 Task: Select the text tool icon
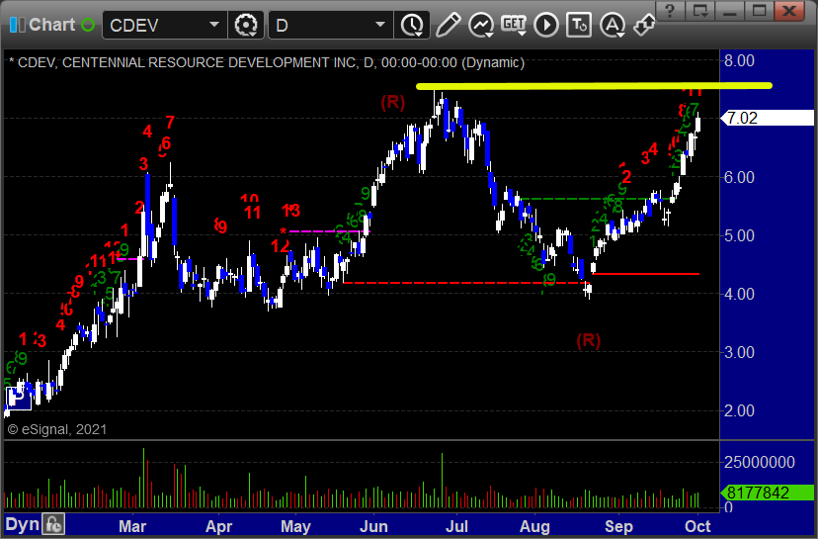click(579, 25)
